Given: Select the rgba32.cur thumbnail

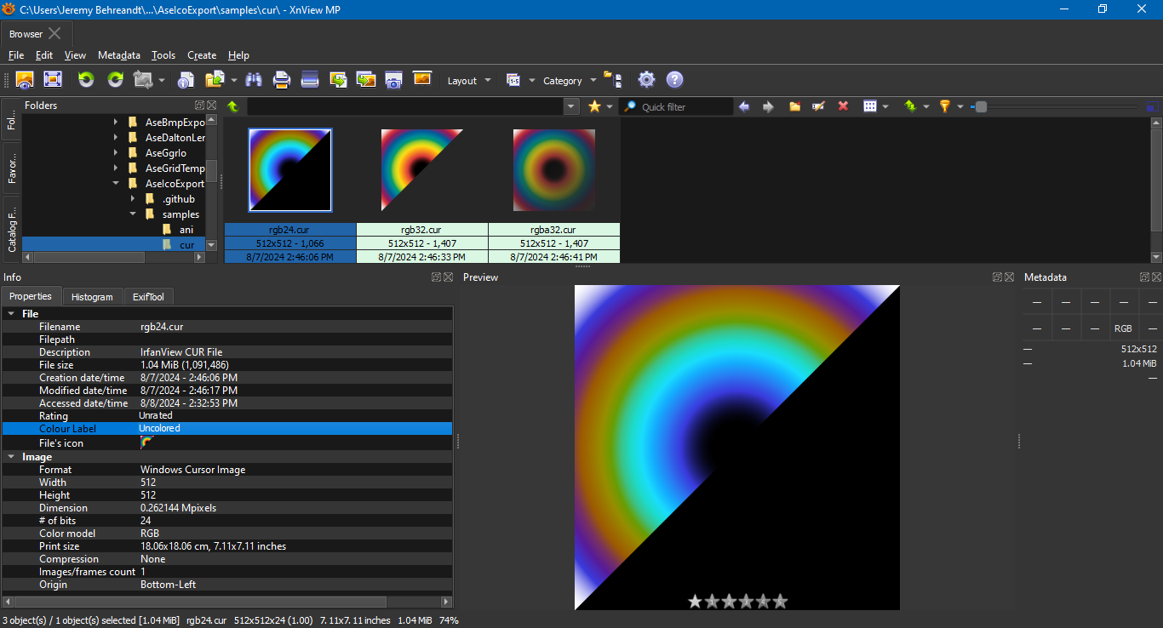Looking at the screenshot, I should (x=554, y=170).
